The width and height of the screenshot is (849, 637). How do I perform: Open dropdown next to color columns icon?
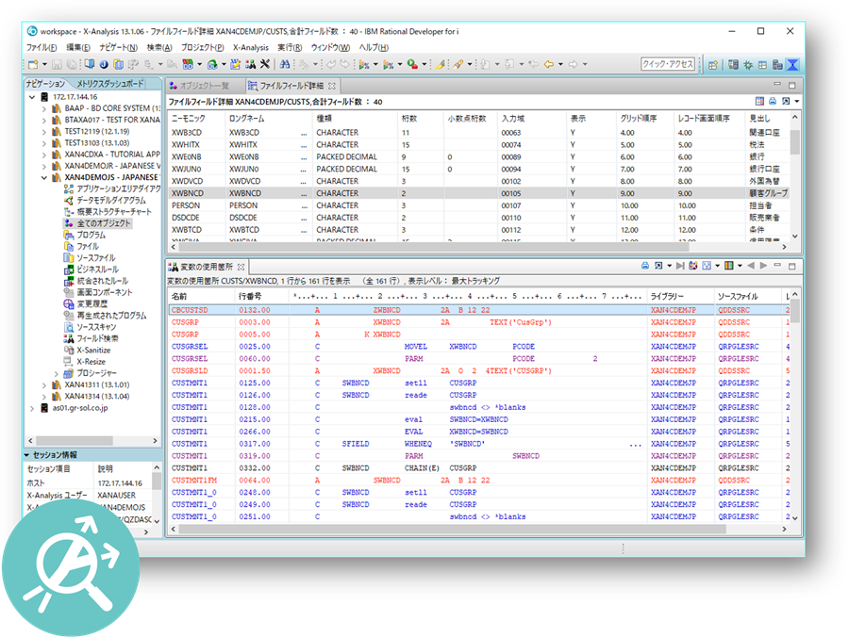[x=740, y=266]
